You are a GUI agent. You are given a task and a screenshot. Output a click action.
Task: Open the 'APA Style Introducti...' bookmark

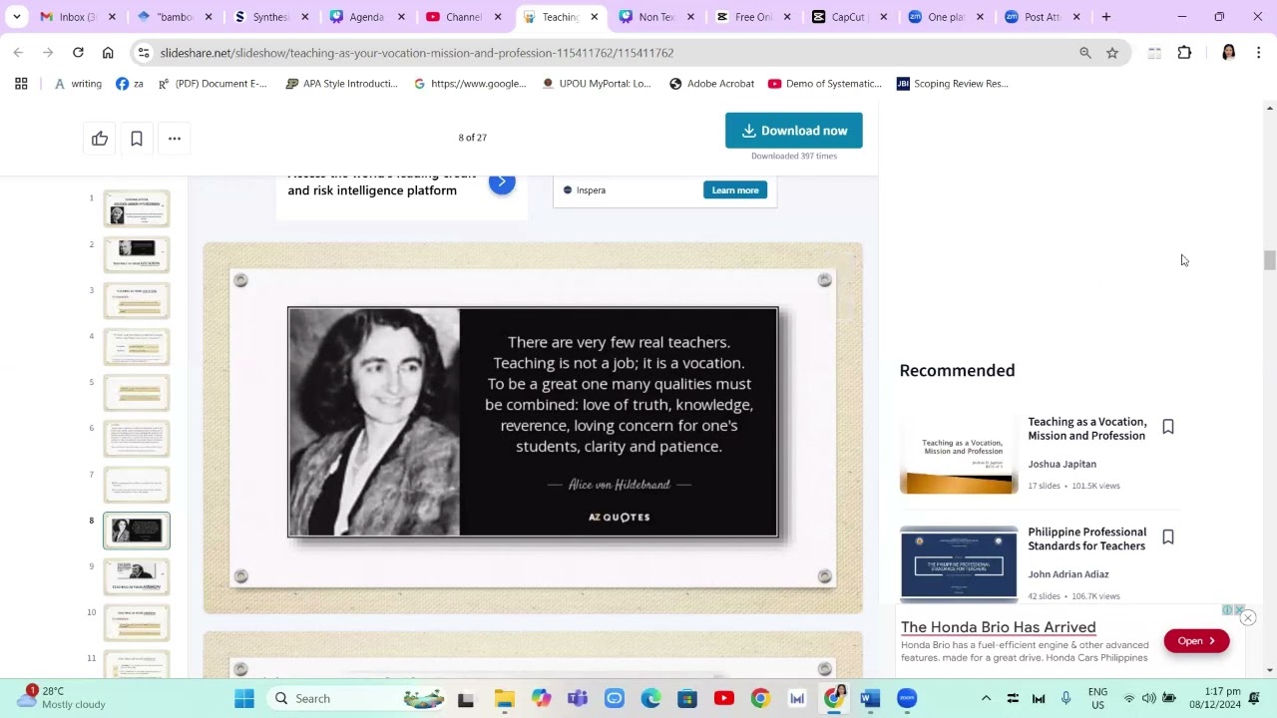tap(341, 84)
